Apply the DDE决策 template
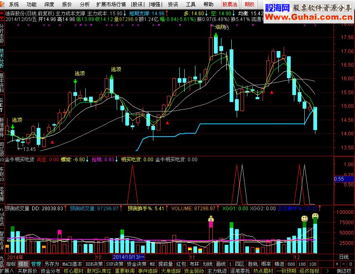Viewport: 355px width, 274px height. (94, 264)
